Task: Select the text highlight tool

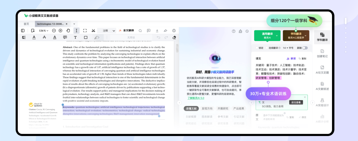Action: pyautogui.click(x=24, y=38)
